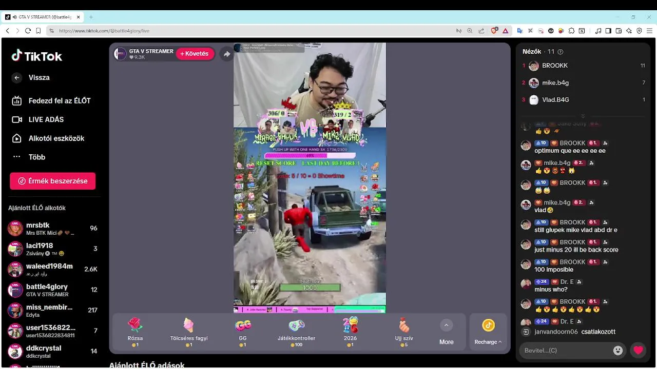Click mike.b4g's 'vlad' chat message
Screen dimensions: 657x369
544,210
